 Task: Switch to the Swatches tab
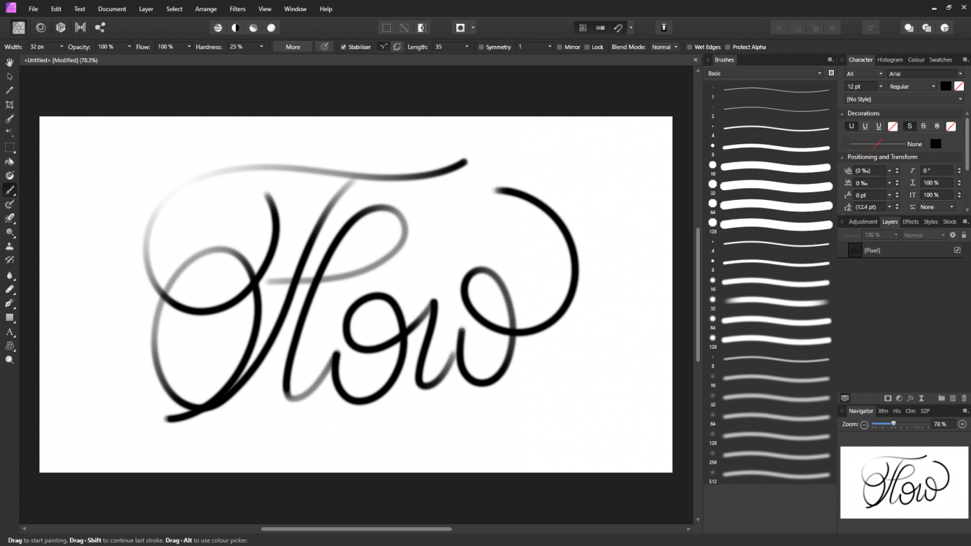click(940, 60)
